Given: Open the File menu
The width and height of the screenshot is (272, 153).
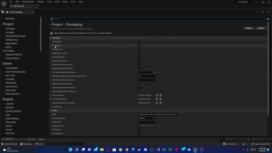Looking at the screenshot, I should coord(11,2).
